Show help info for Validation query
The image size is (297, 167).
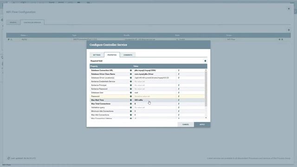(131, 107)
